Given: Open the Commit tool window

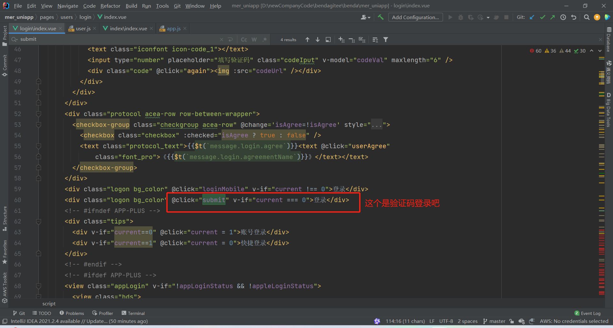Looking at the screenshot, I should tap(4, 65).
